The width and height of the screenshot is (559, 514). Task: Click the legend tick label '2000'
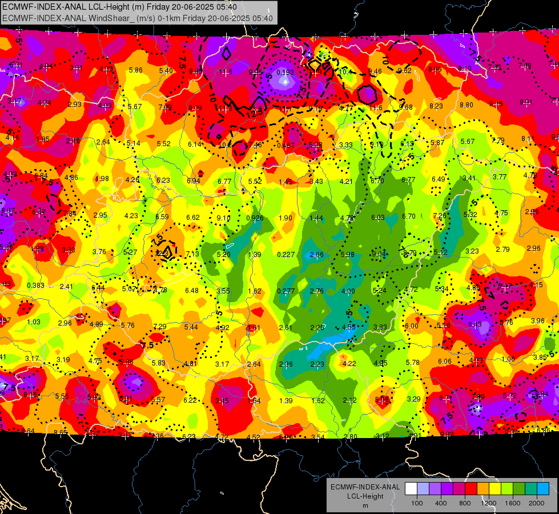tap(537, 503)
